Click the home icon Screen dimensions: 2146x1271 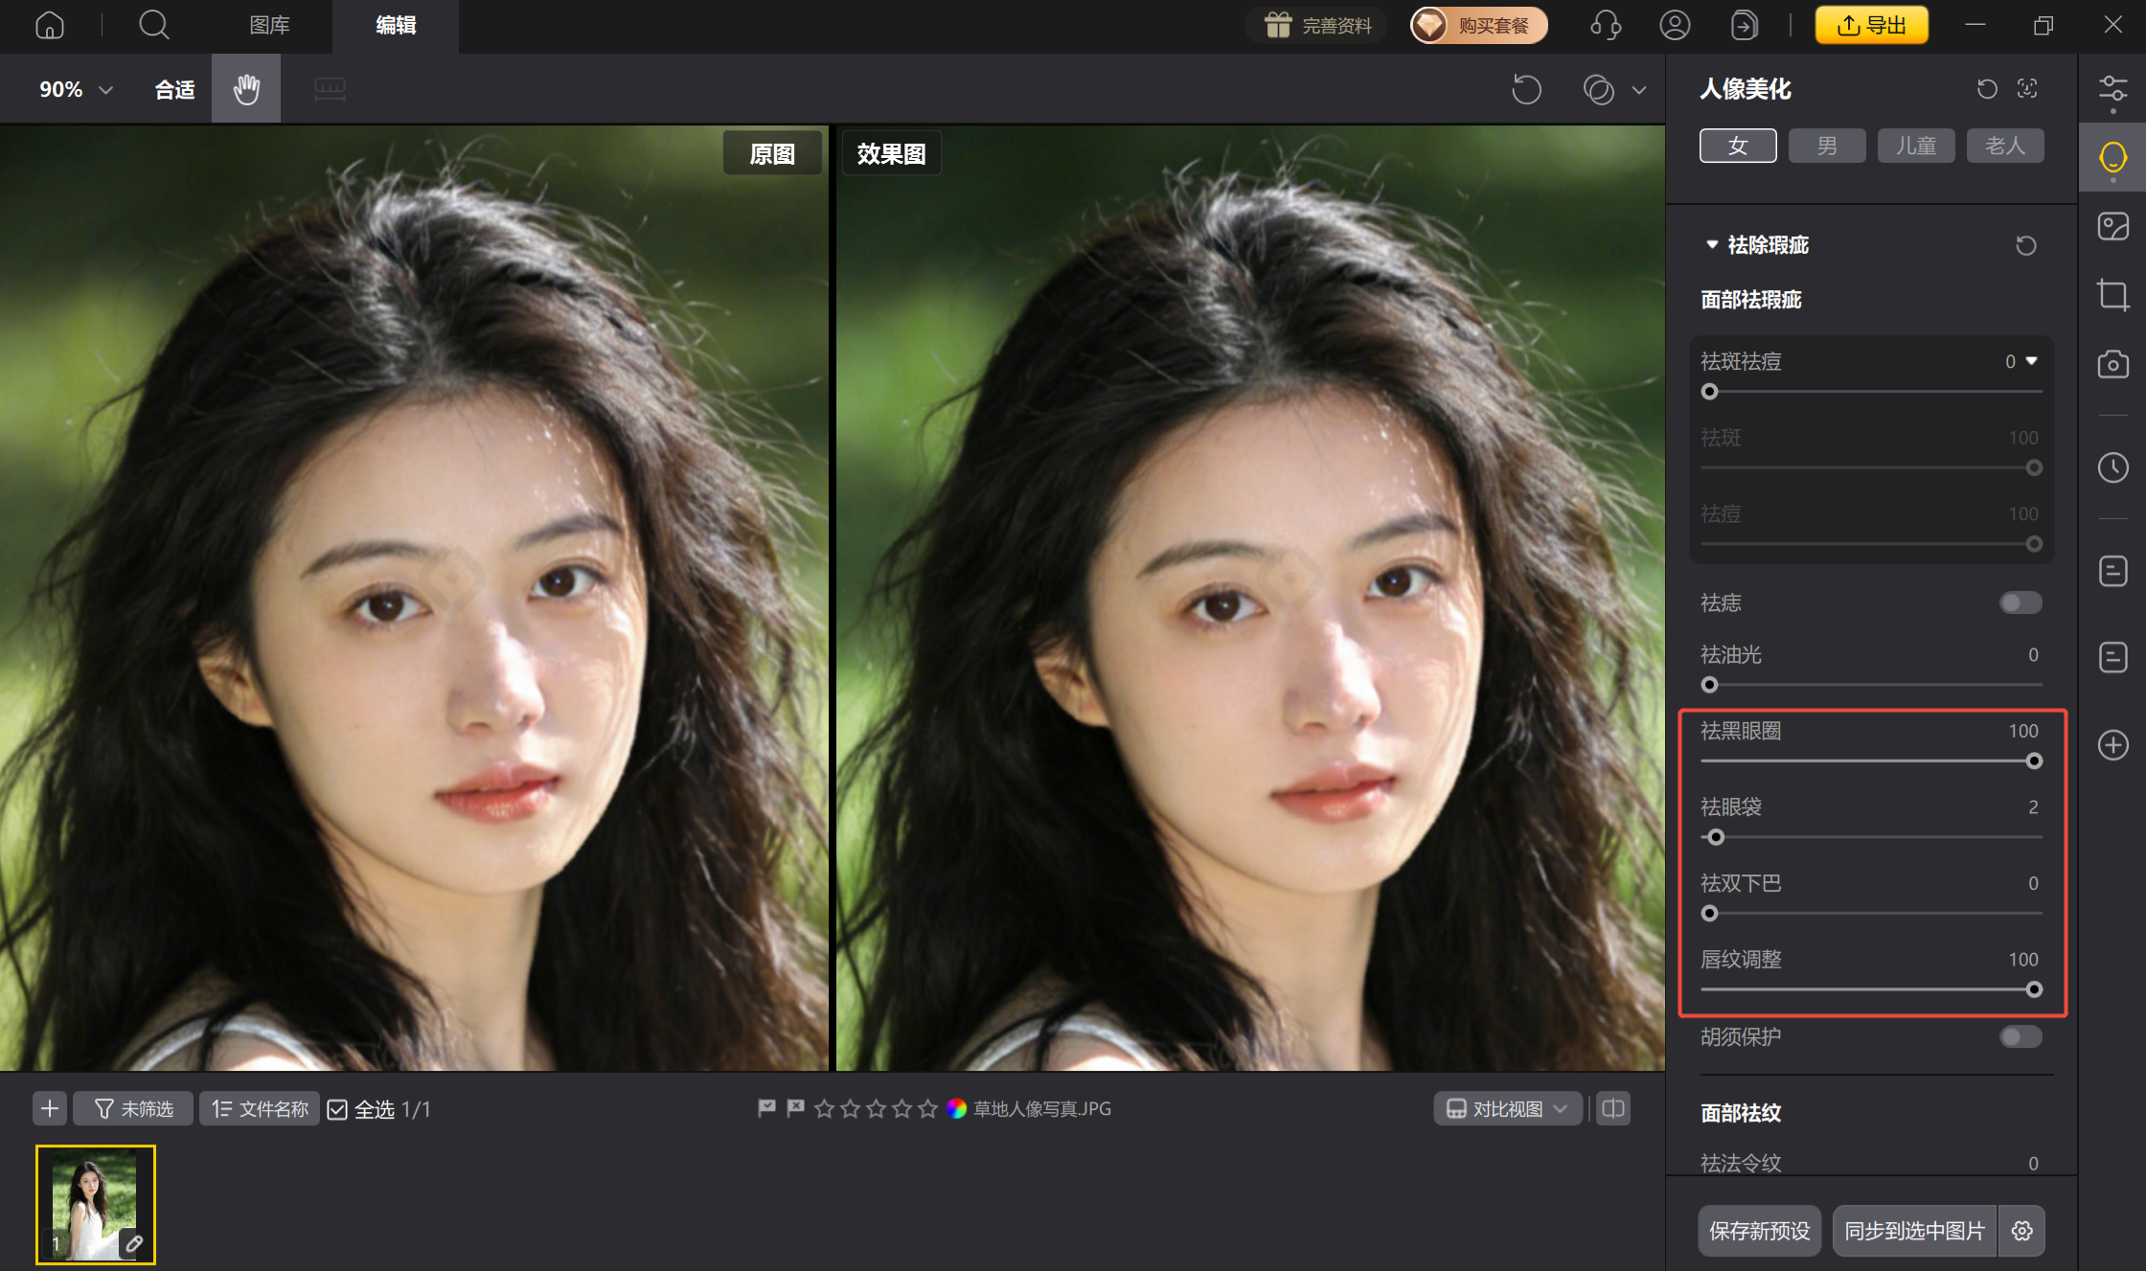[x=50, y=25]
